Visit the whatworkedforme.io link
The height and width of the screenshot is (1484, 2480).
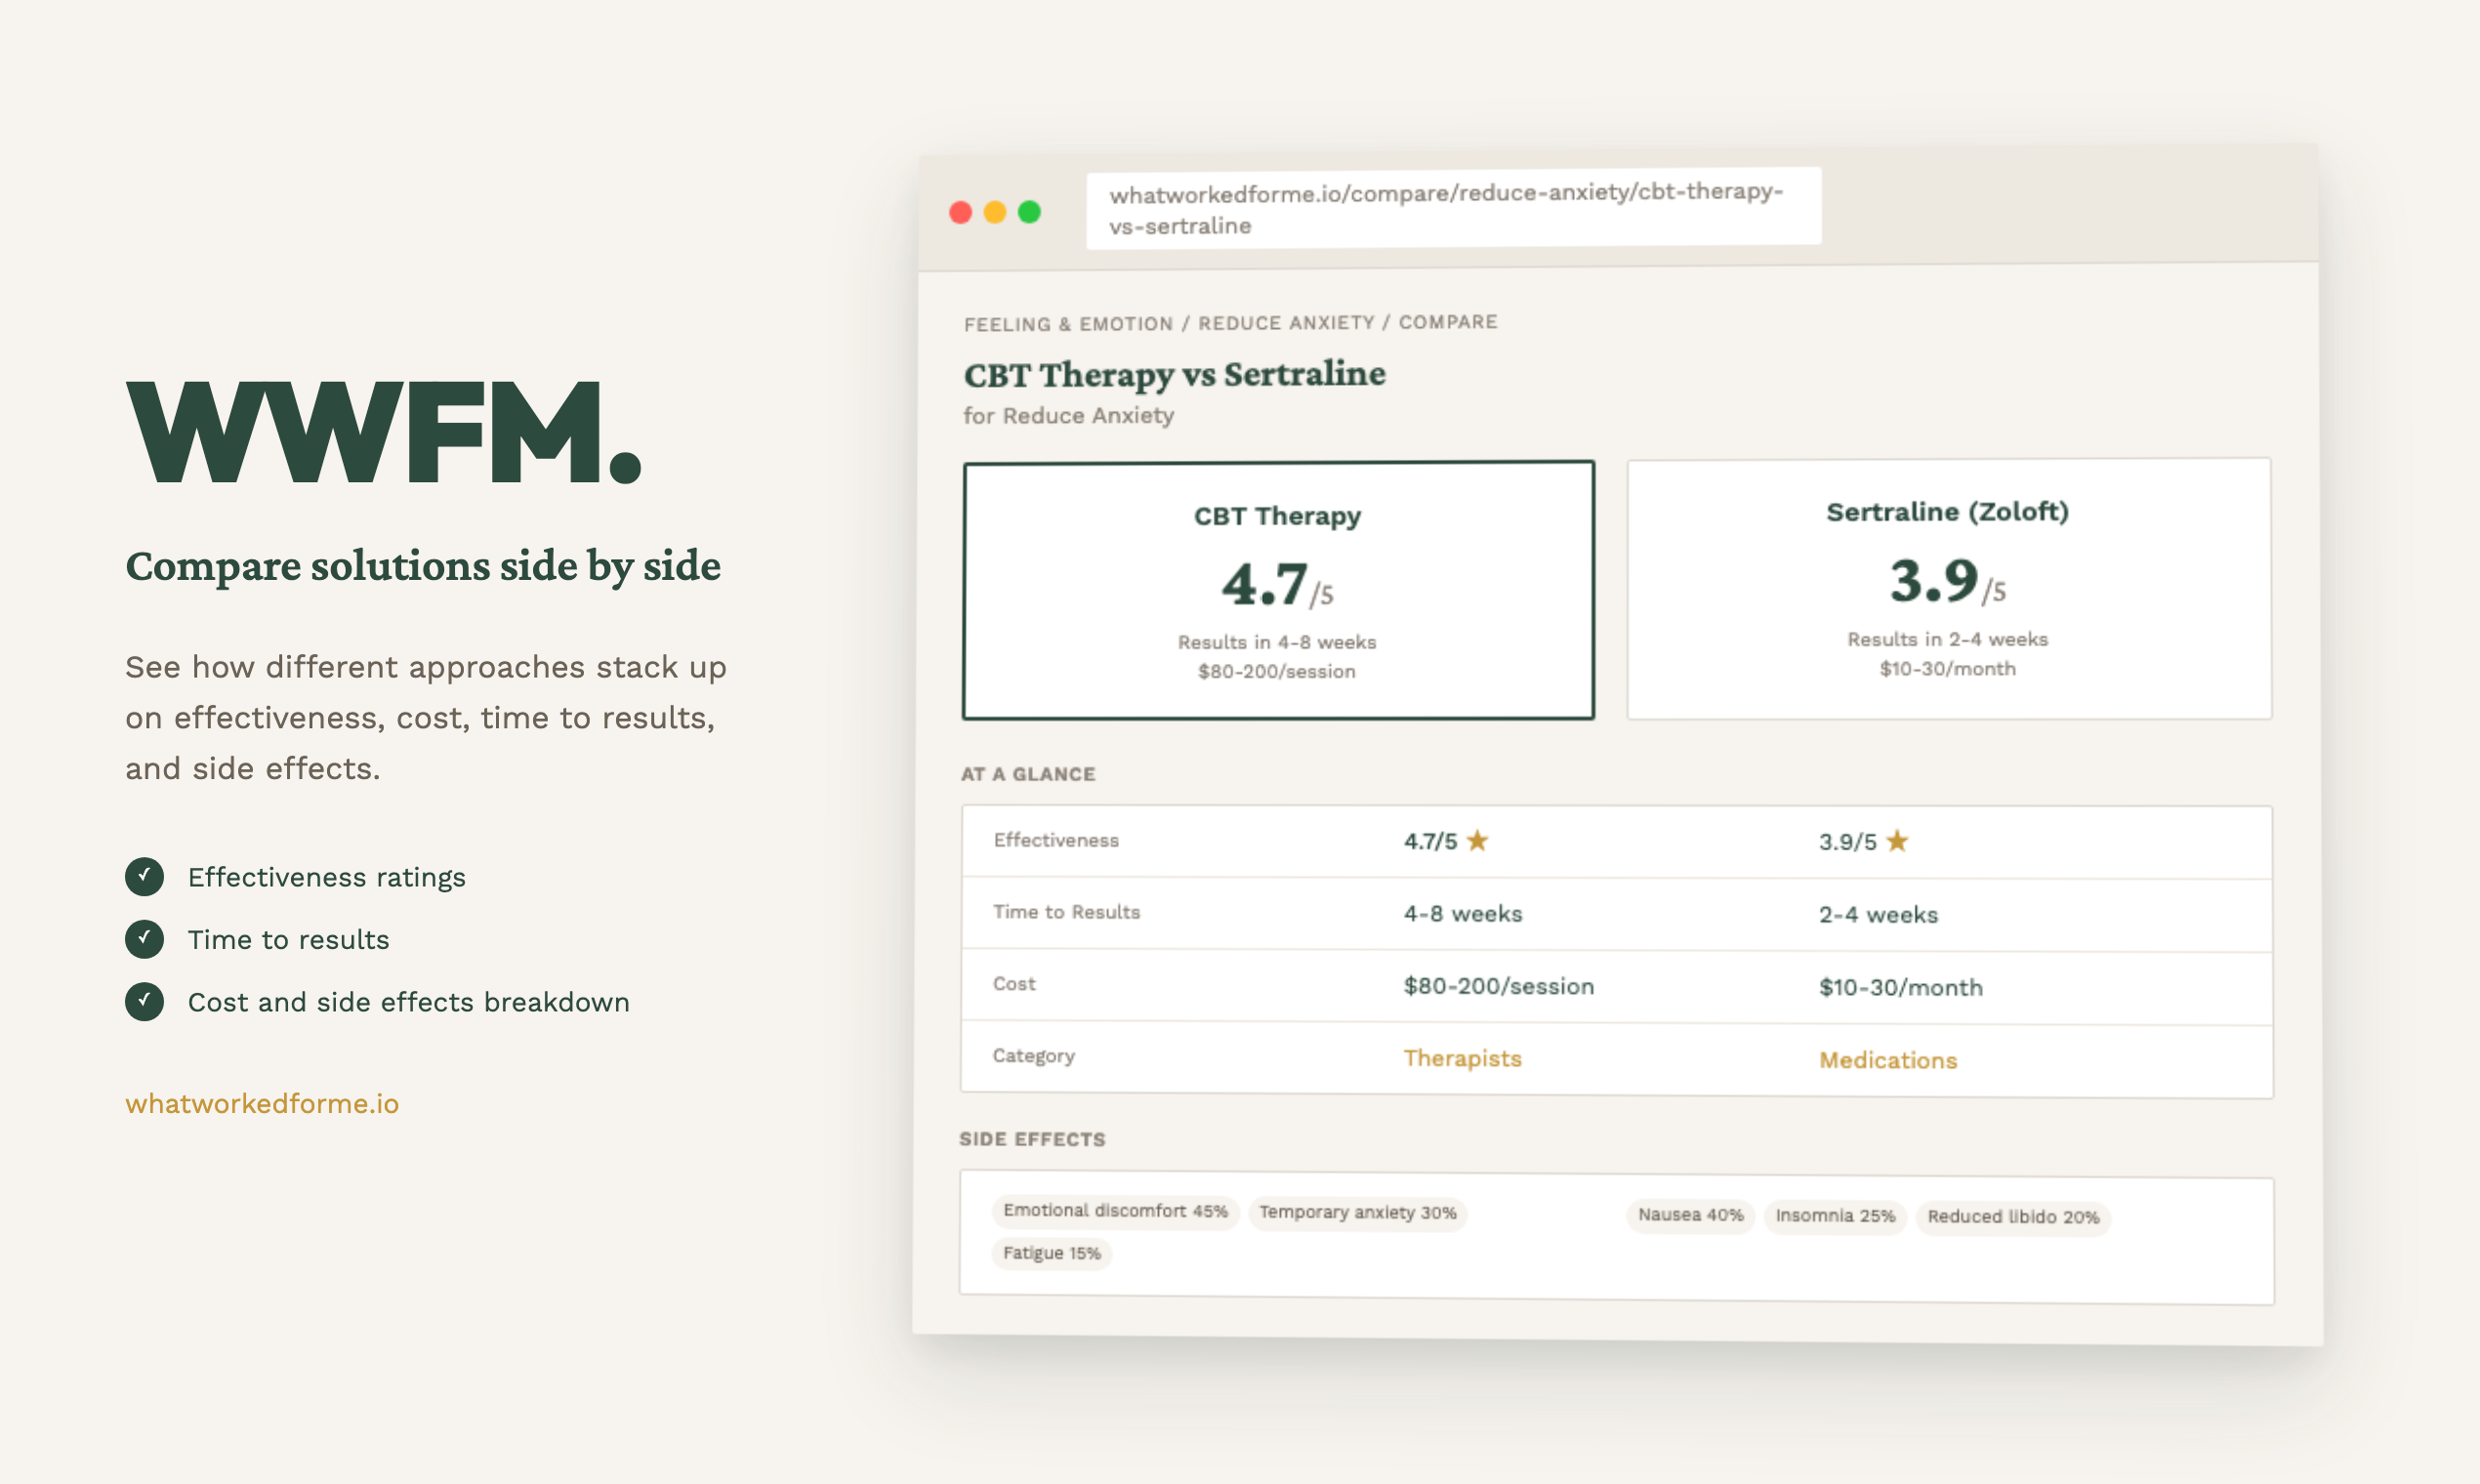point(262,1103)
